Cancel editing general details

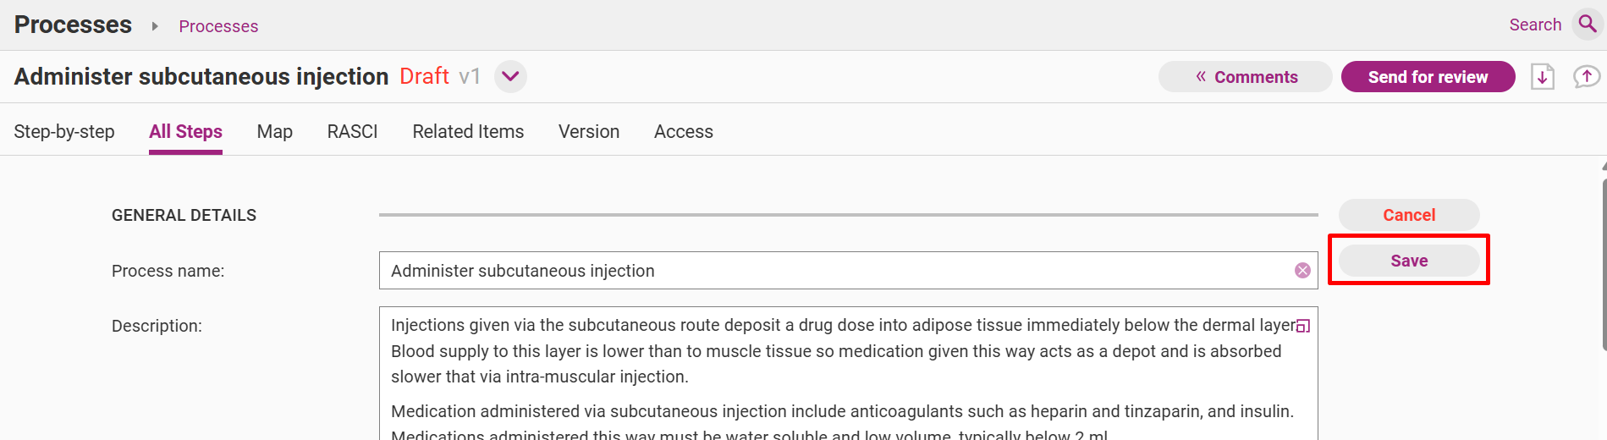[1409, 215]
